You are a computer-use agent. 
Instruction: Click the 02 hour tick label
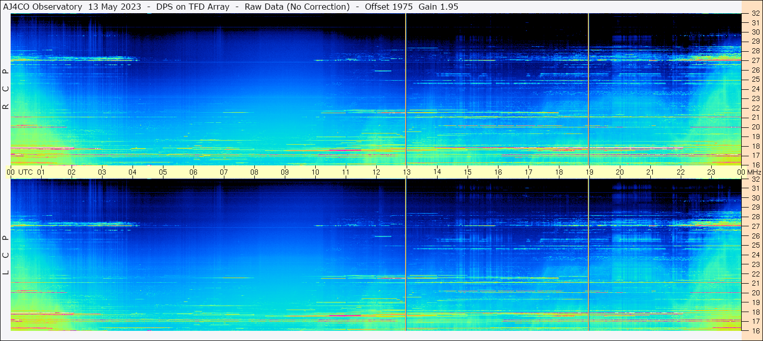(x=72, y=172)
